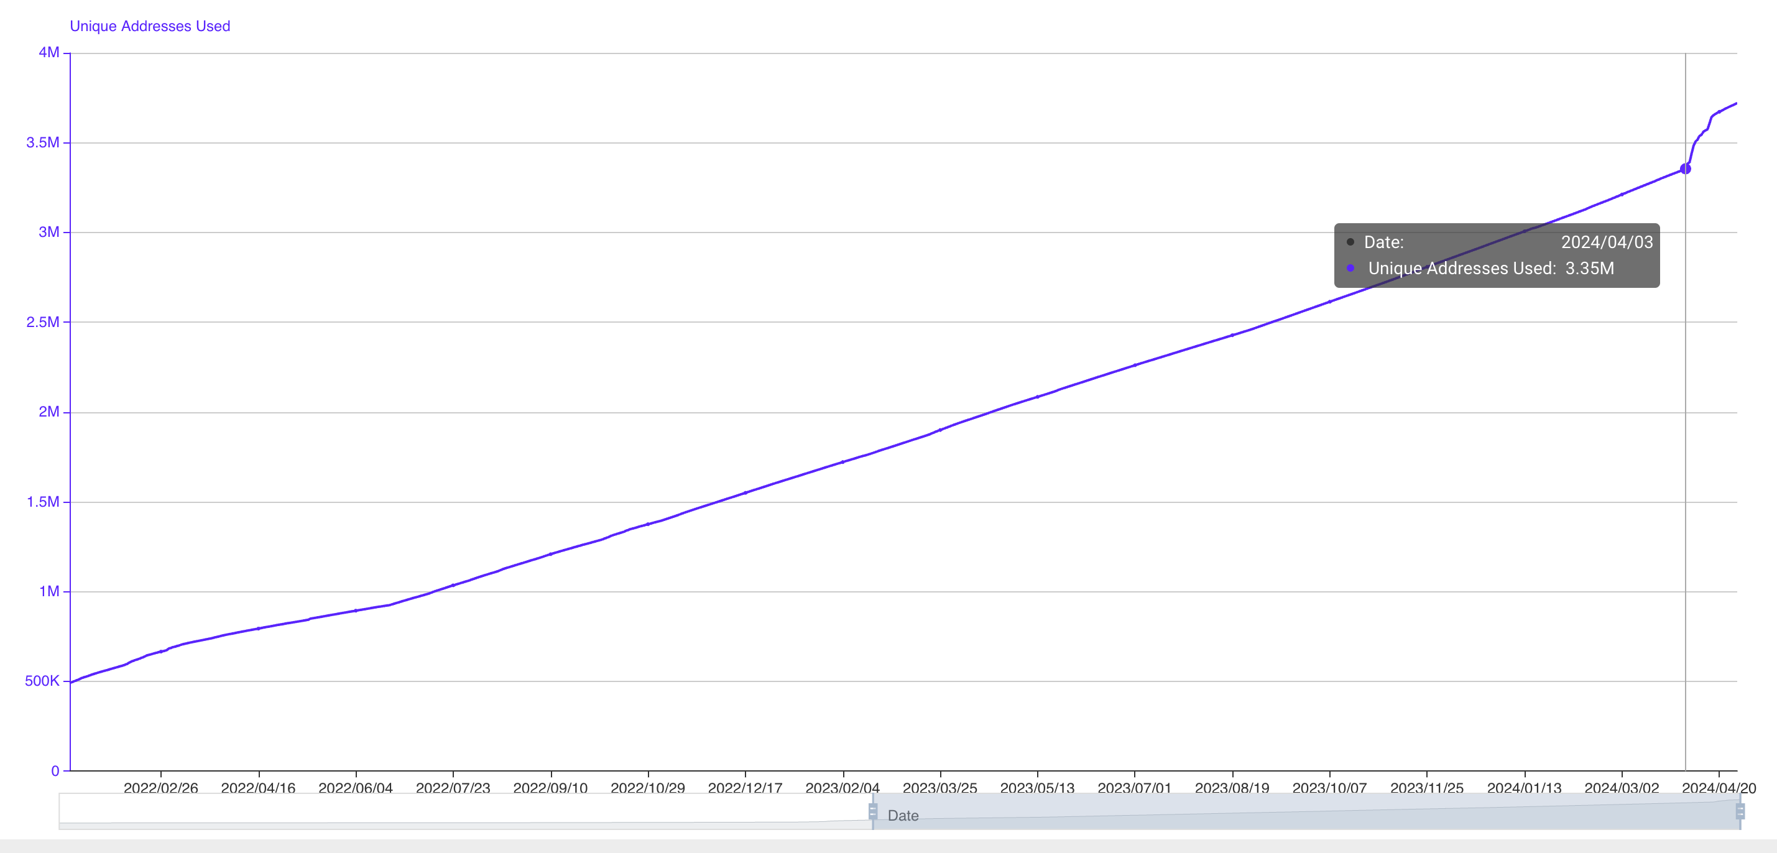Click the highlighted data point on the line
This screenshot has height=853, width=1777.
click(1685, 168)
